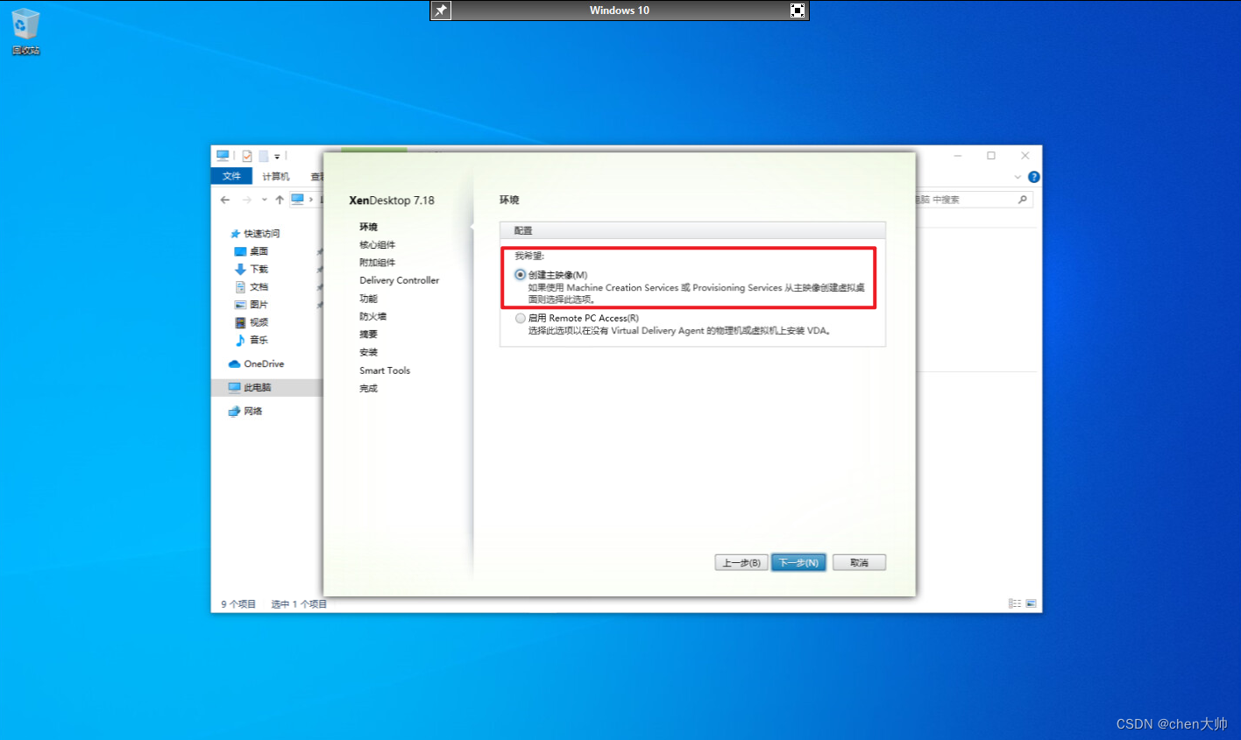Expand the Explorer ribbon chevron
The width and height of the screenshot is (1241, 740).
(x=1018, y=177)
